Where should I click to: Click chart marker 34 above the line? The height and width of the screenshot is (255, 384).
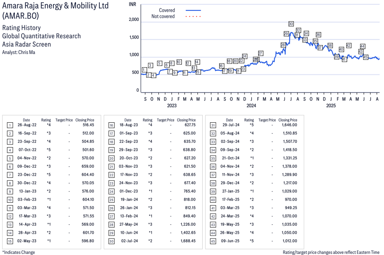[306, 33]
